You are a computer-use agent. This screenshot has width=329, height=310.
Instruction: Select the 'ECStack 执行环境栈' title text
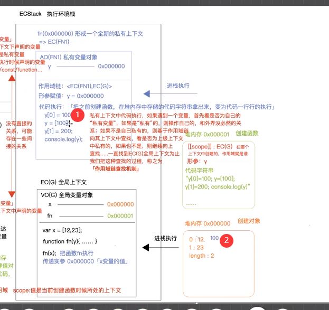[47, 14]
